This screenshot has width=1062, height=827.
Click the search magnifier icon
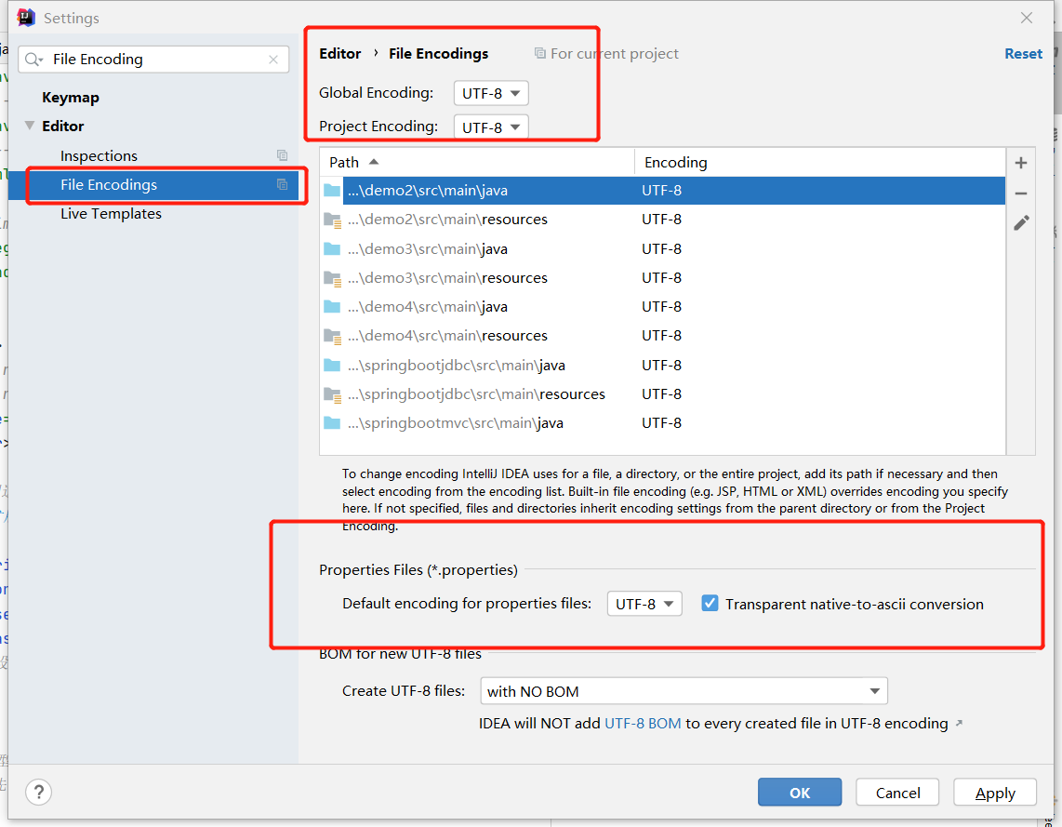[33, 60]
